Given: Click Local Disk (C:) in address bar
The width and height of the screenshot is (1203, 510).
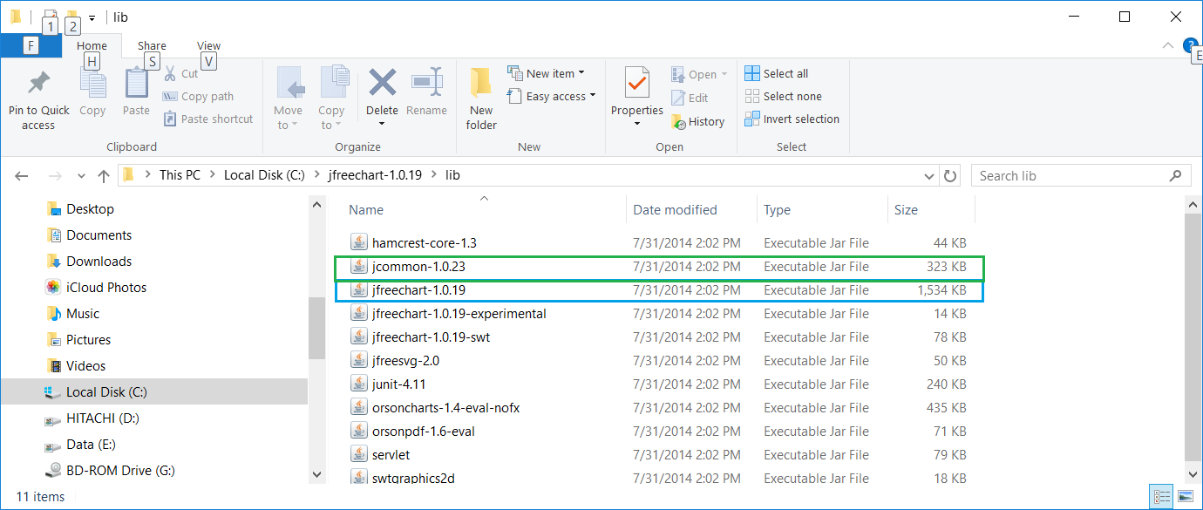Looking at the screenshot, I should pyautogui.click(x=264, y=175).
